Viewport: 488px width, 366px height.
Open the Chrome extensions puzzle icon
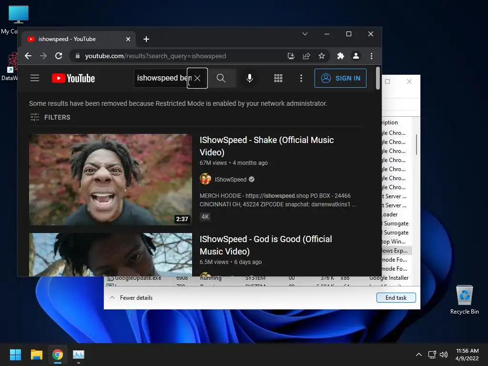pyautogui.click(x=340, y=56)
